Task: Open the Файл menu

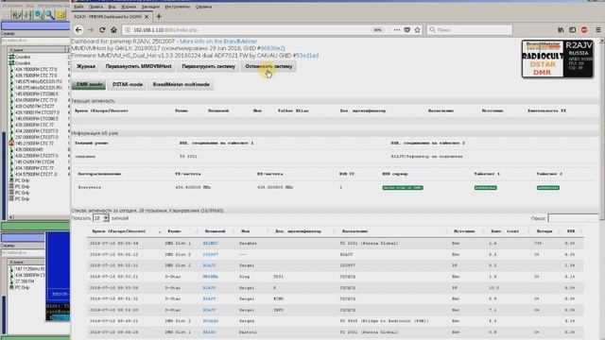Action: point(78,7)
